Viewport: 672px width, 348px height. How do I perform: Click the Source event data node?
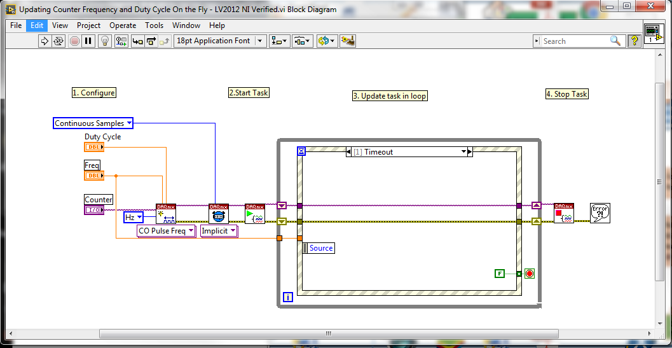(x=319, y=248)
